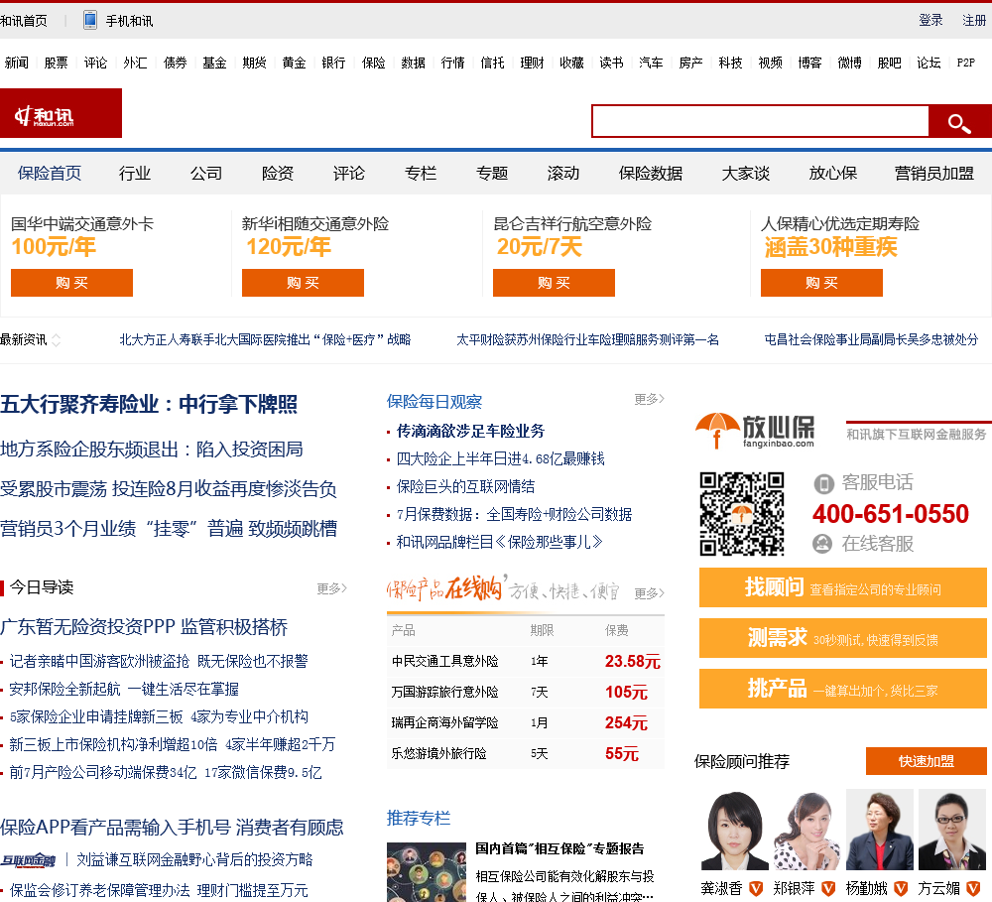Open news 太平财险获苏州保险行业车险理赔服务测评第一名
Screen dimensions: 992x902
coord(587,340)
